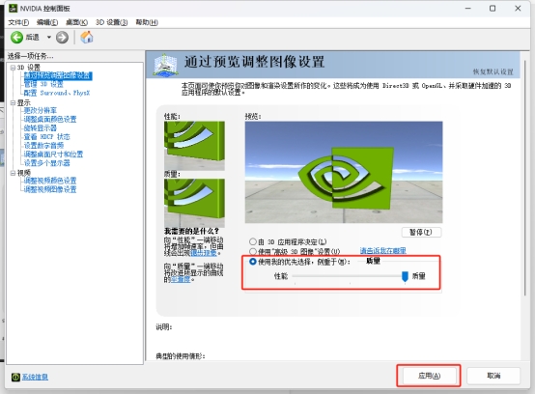Collapse the 3D 设置 tree node
This screenshot has height=394, width=535.
[x=13, y=68]
